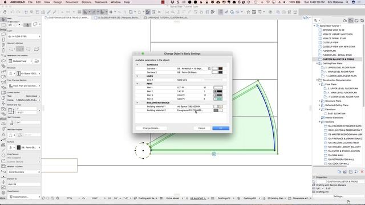Select the Building Material 1 fill swatch

(218, 106)
